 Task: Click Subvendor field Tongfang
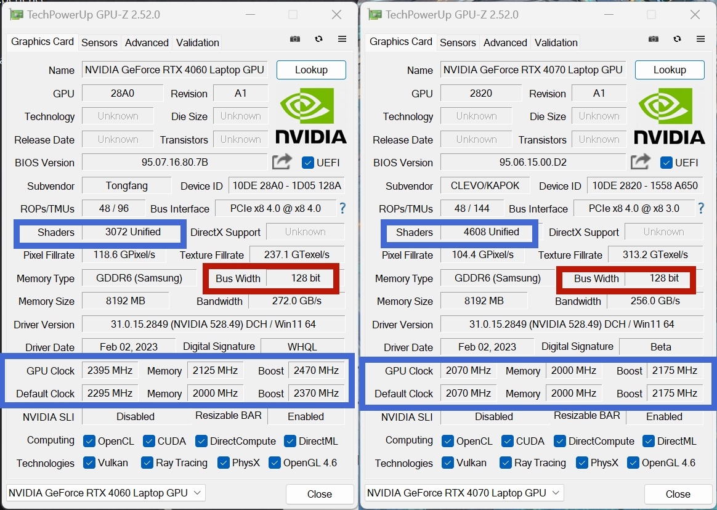tap(127, 185)
